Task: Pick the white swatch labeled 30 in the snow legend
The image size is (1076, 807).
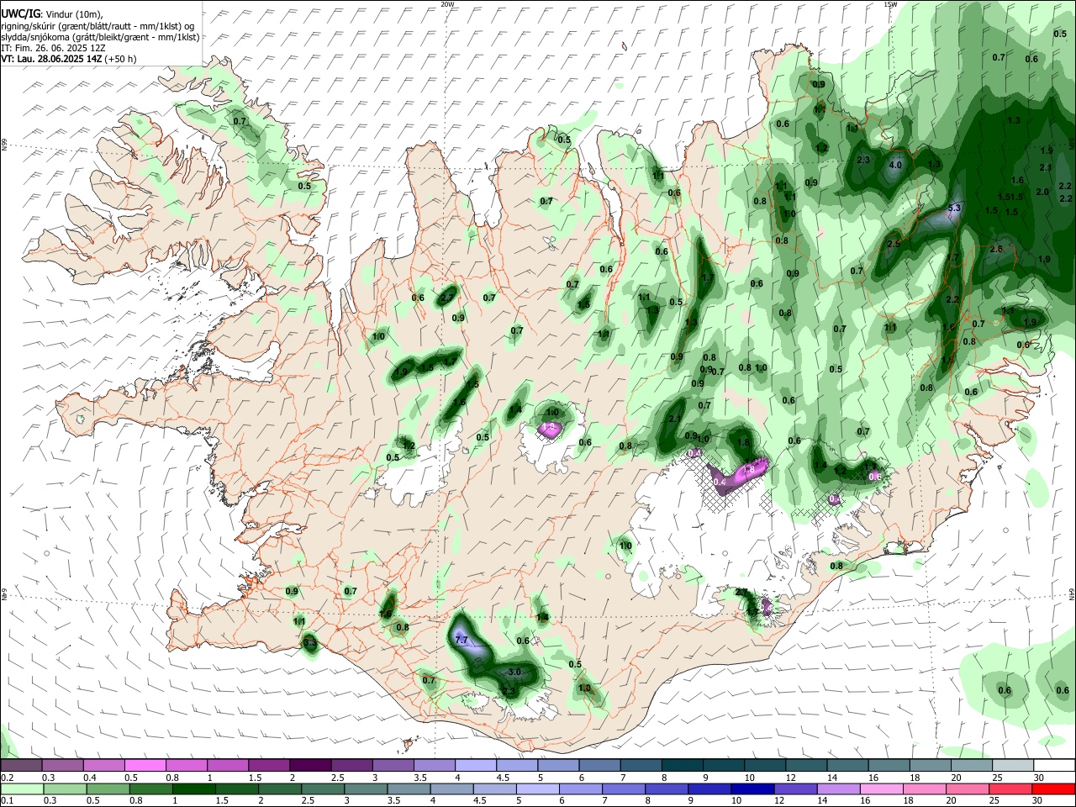Action: (1054, 766)
